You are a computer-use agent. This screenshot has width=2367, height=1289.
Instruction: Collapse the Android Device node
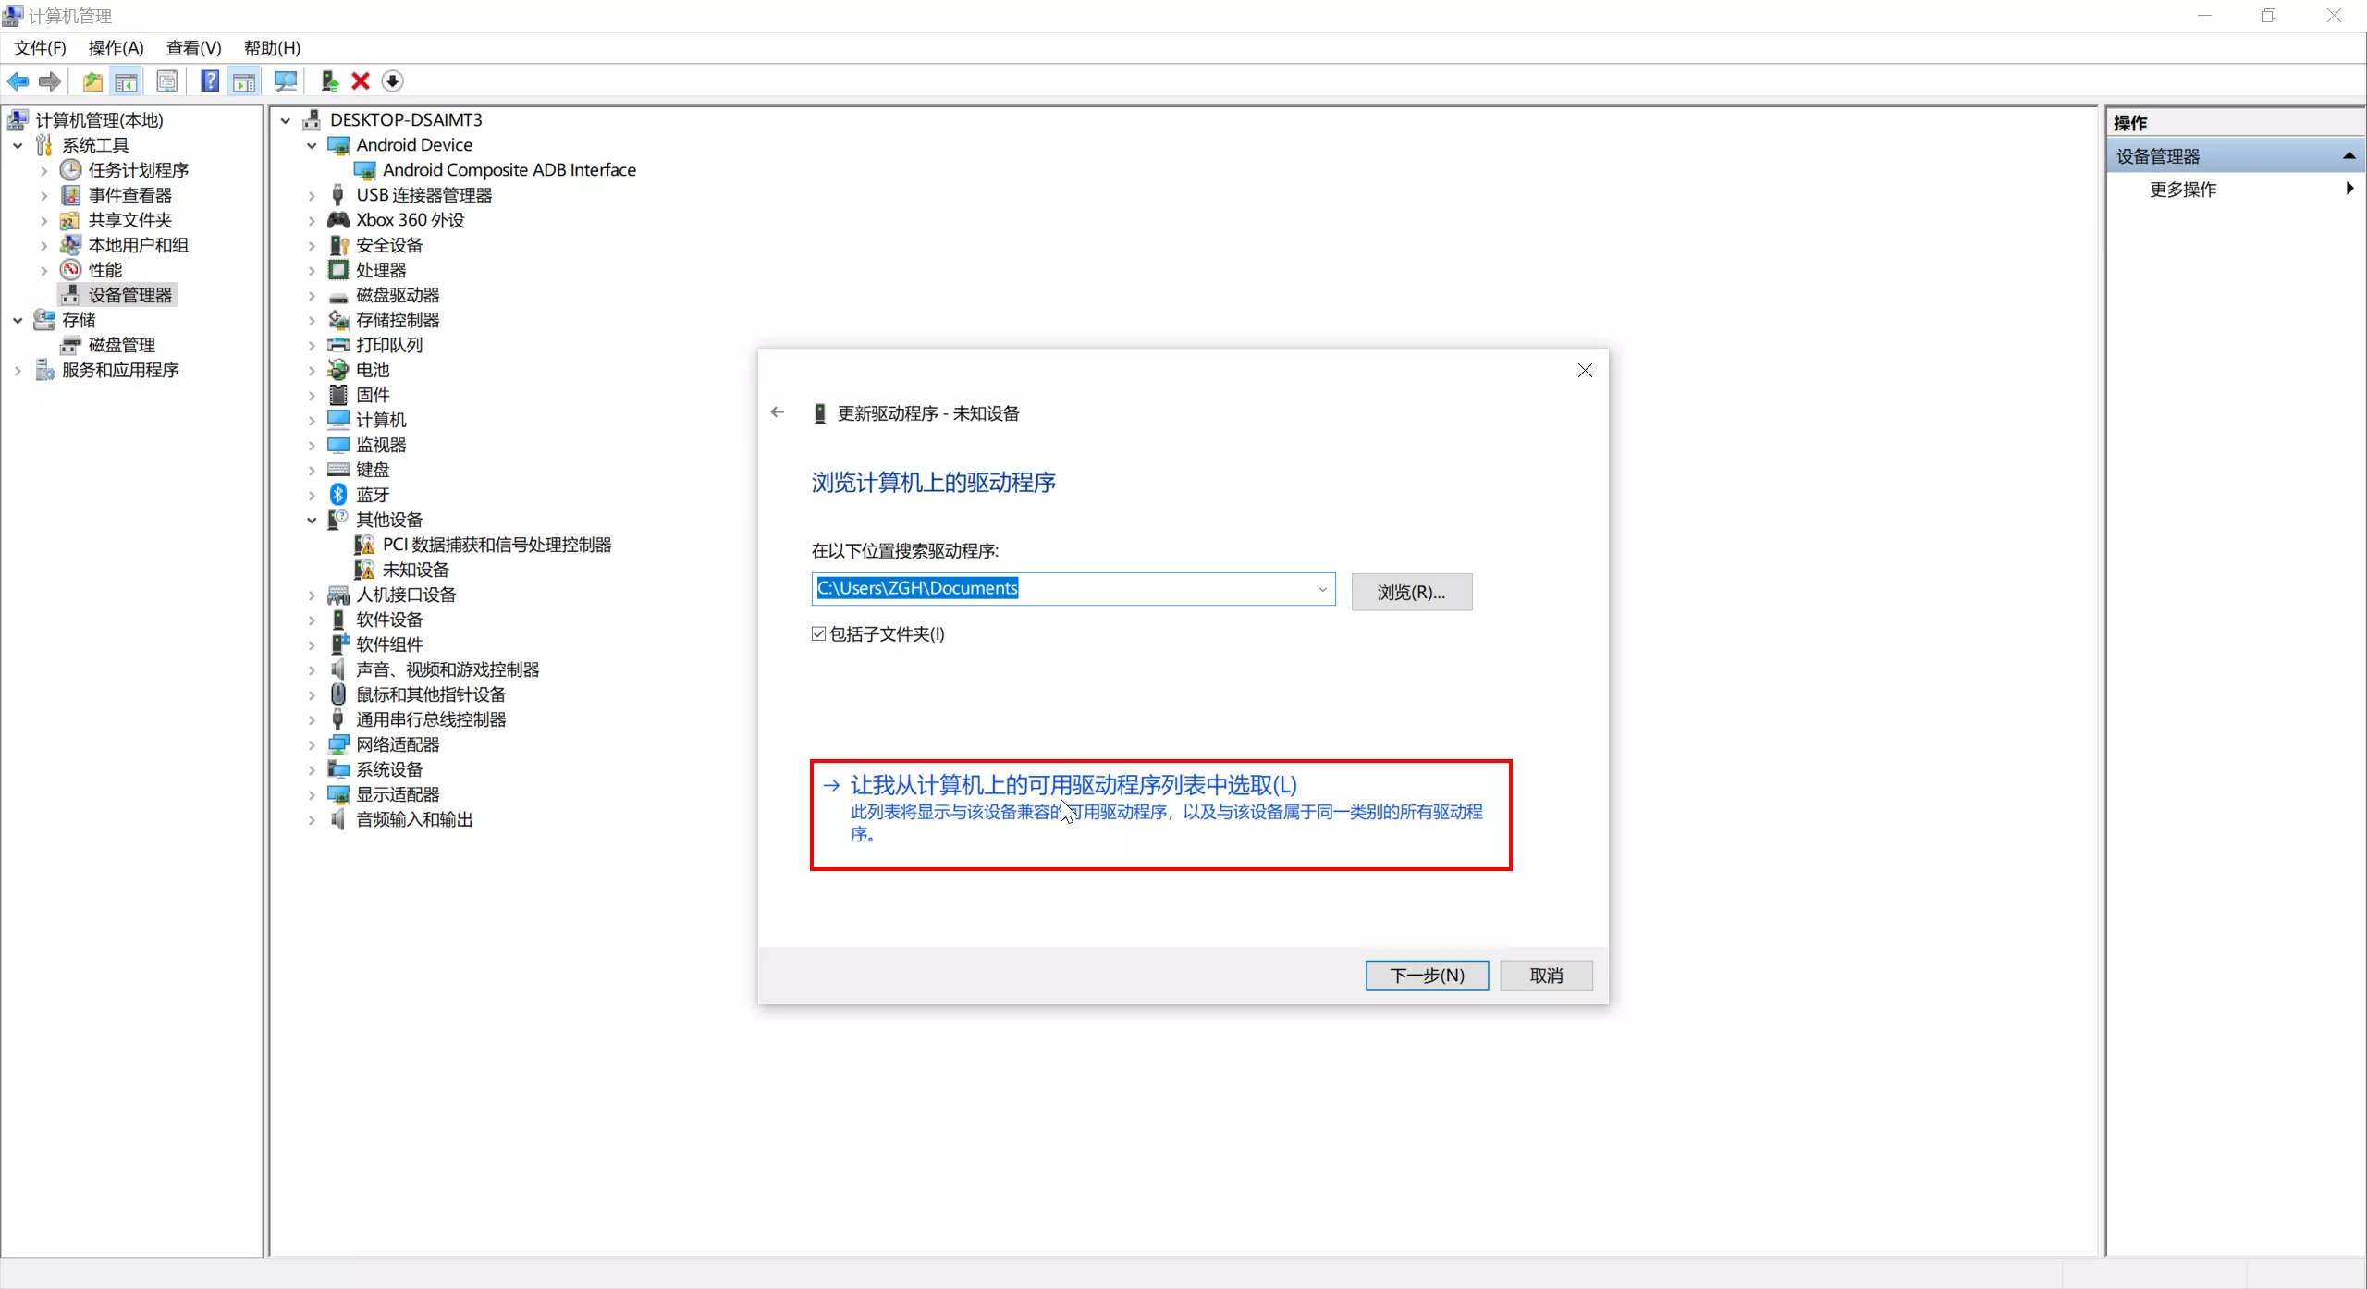[312, 145]
